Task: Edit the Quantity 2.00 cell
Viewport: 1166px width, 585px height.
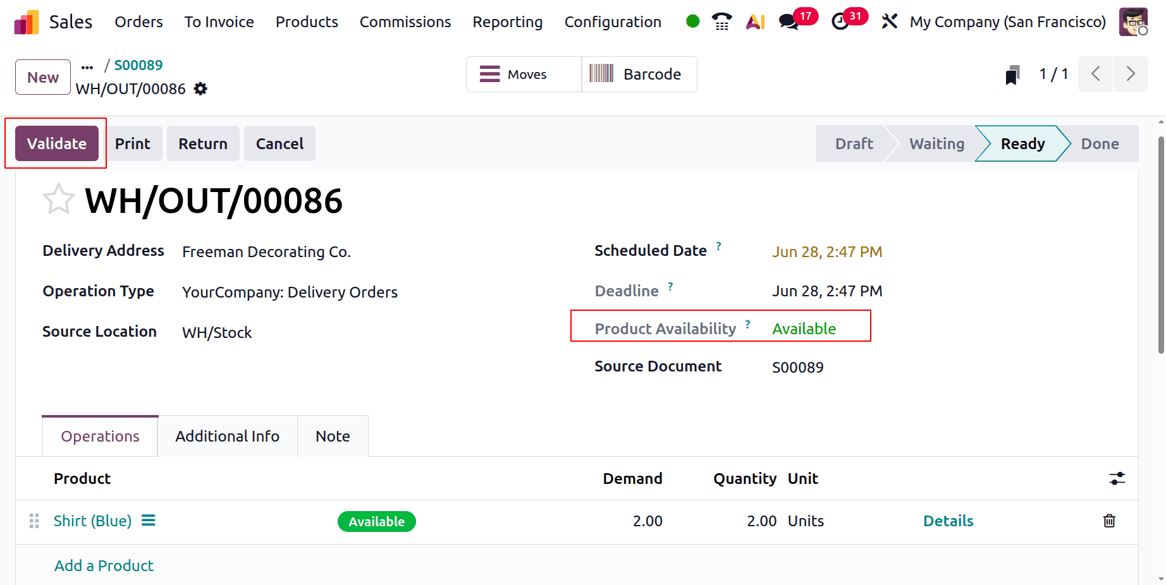Action: tap(761, 521)
